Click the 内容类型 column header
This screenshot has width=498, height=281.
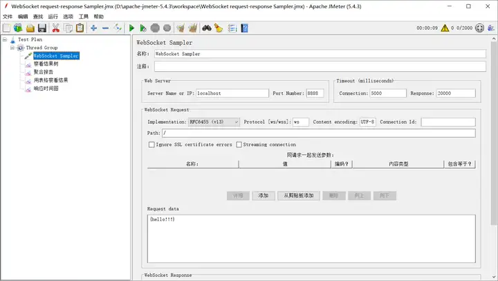pos(398,164)
